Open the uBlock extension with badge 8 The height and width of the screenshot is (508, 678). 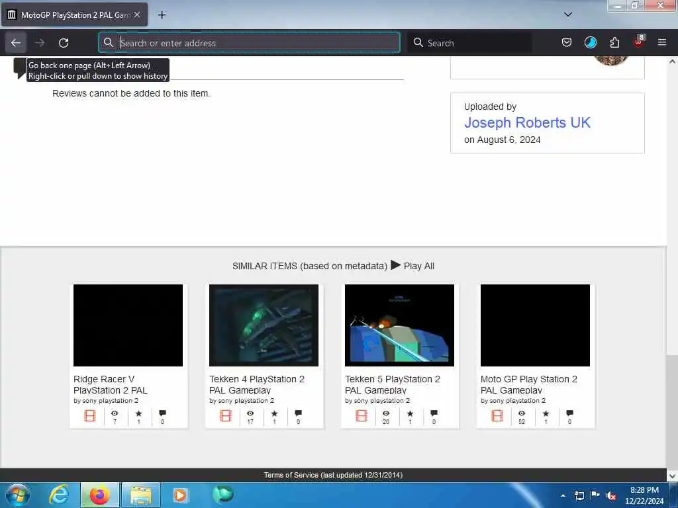pyautogui.click(x=639, y=42)
